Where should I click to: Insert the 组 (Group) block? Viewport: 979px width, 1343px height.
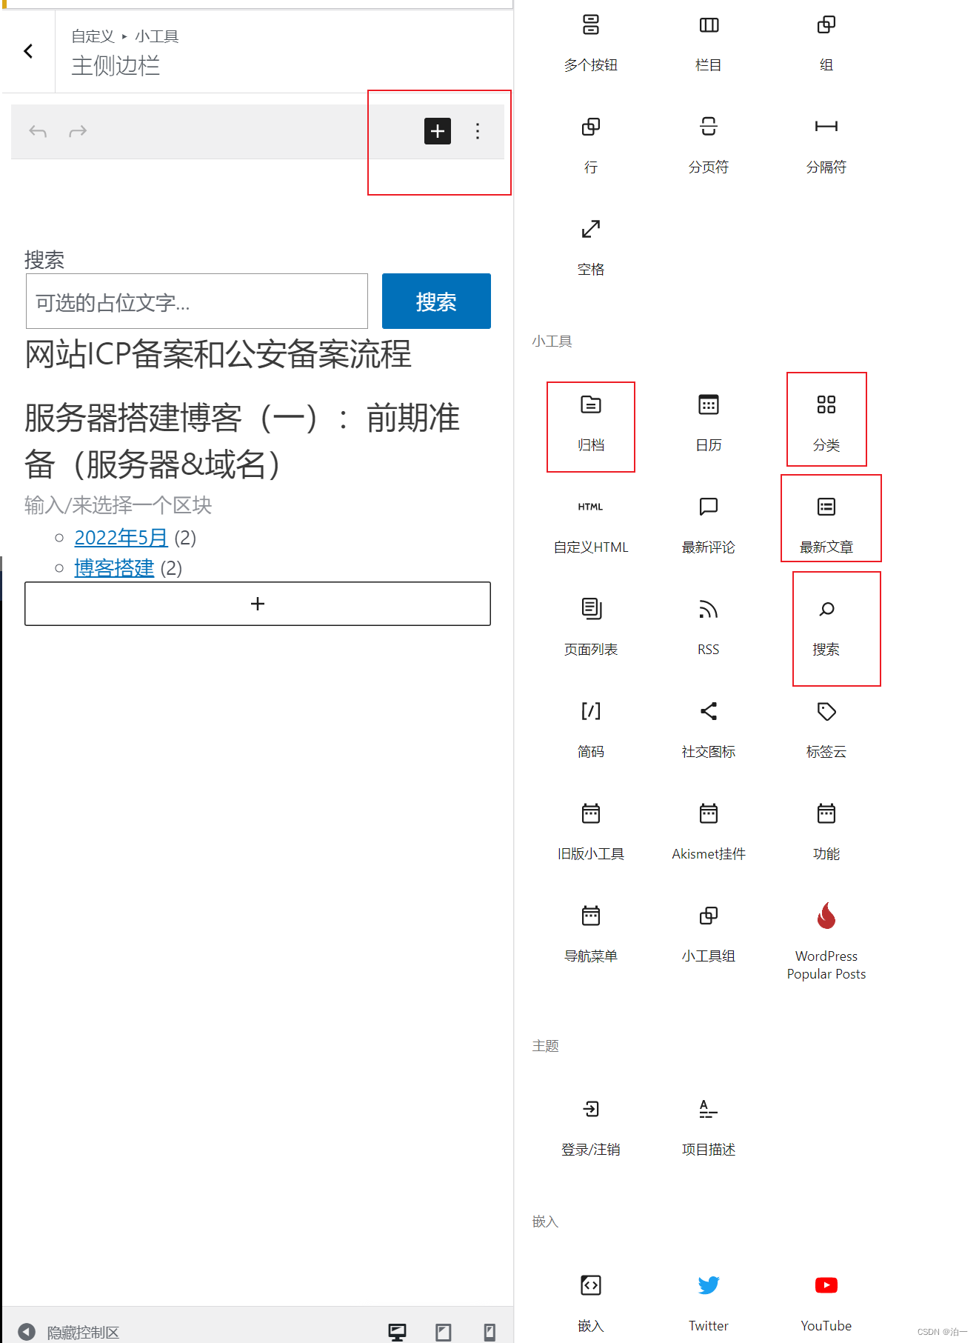(826, 43)
